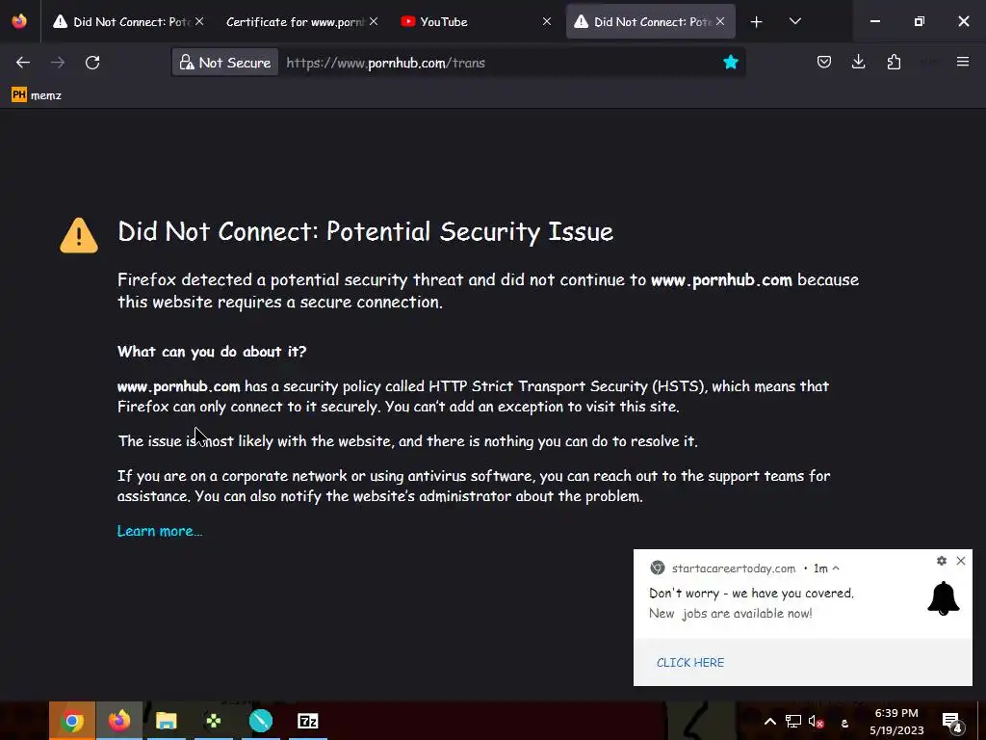Click the muted volume tray icon
Viewport: 986px width, 740px height.
pyautogui.click(x=816, y=722)
